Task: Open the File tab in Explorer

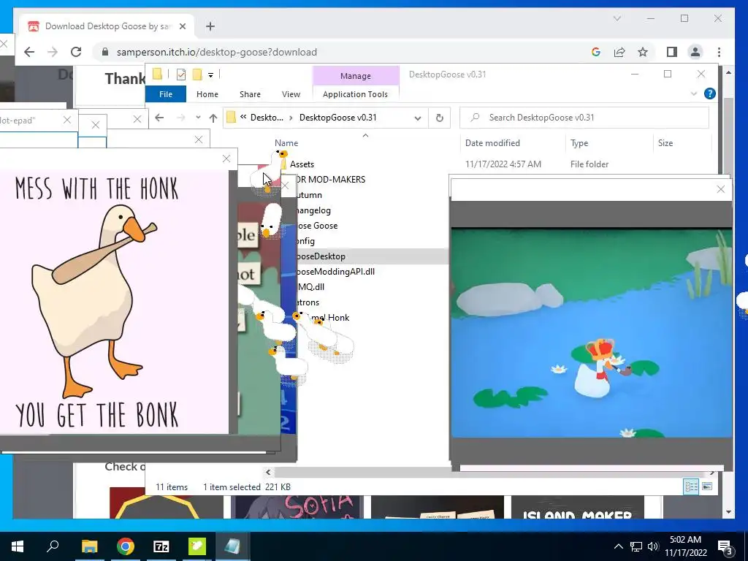Action: [x=166, y=94]
